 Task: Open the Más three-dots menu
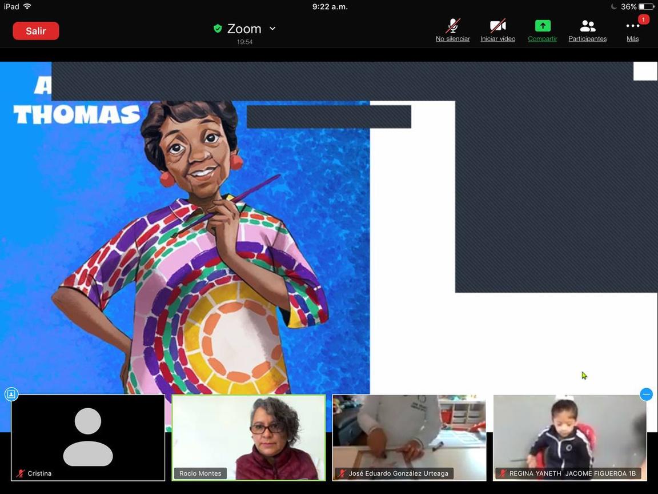pyautogui.click(x=632, y=26)
